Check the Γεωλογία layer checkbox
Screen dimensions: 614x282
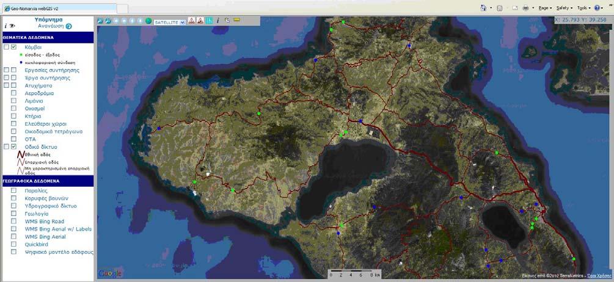(x=13, y=214)
